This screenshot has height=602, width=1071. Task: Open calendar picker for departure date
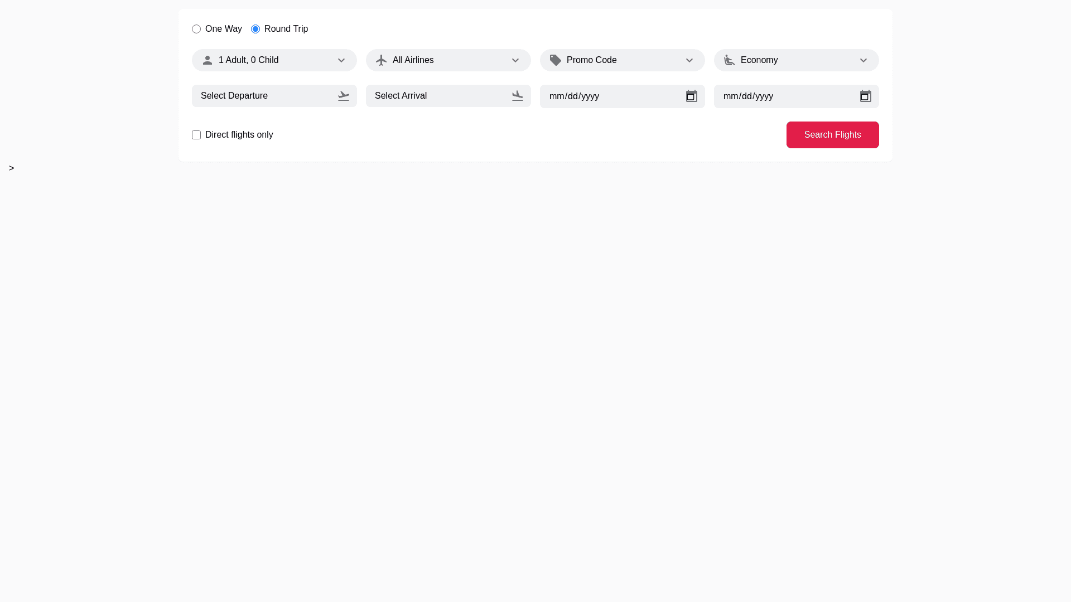point(692,96)
